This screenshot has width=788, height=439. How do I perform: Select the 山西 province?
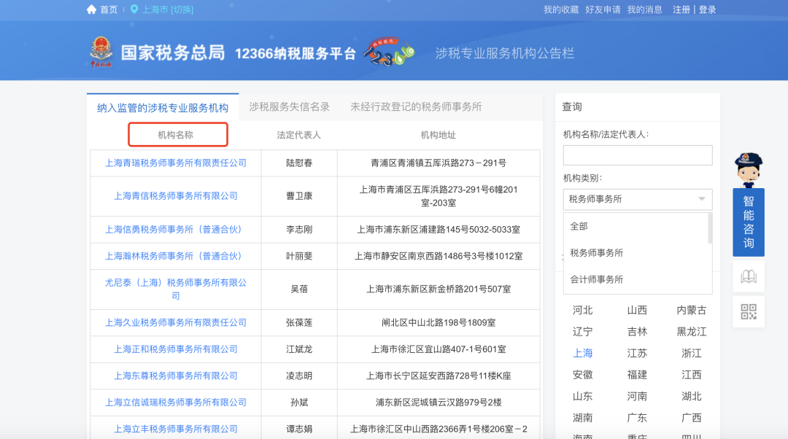(637, 310)
